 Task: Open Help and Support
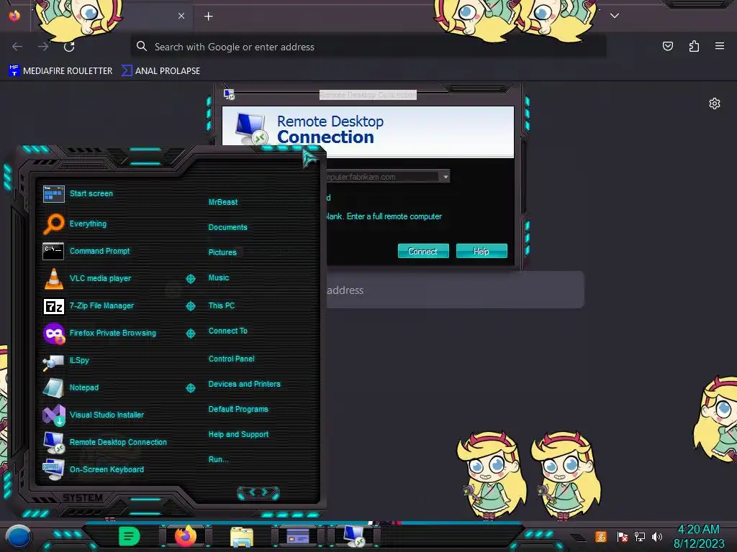(238, 434)
